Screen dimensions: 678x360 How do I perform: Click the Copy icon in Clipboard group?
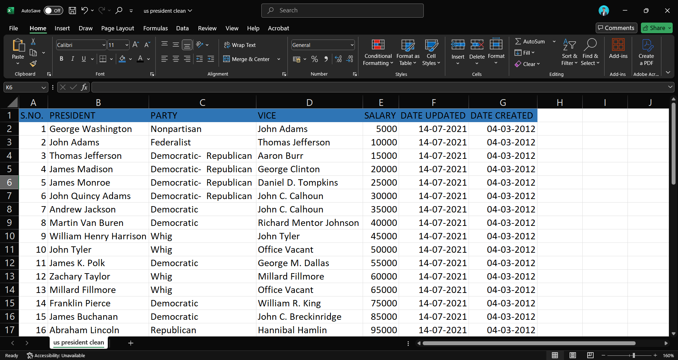(x=33, y=53)
